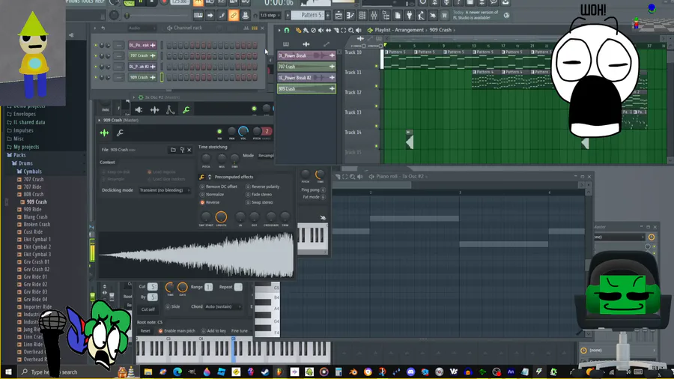The image size is (674, 379).
Task: Open the Chord Auto (sustain) dropdown
Action: click(x=223, y=306)
